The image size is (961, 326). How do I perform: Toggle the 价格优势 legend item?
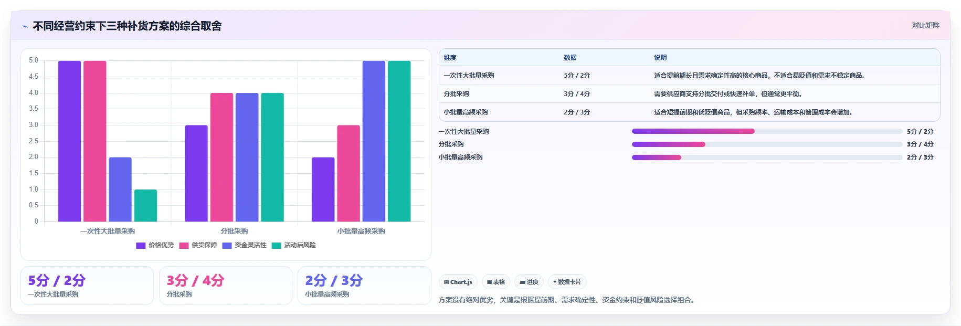click(155, 245)
